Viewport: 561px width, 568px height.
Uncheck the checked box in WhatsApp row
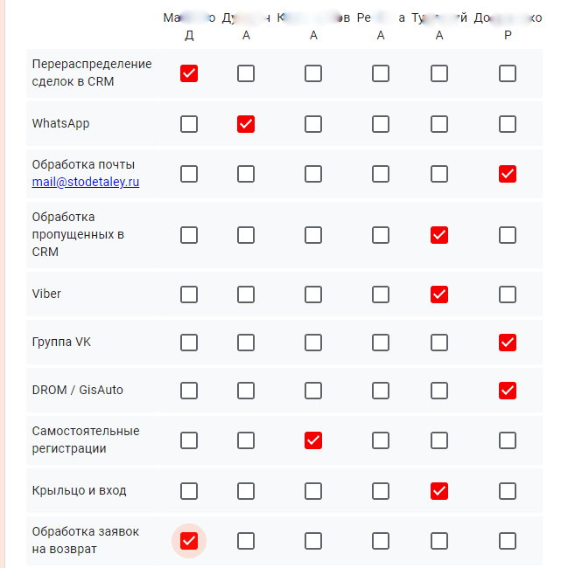(x=246, y=124)
